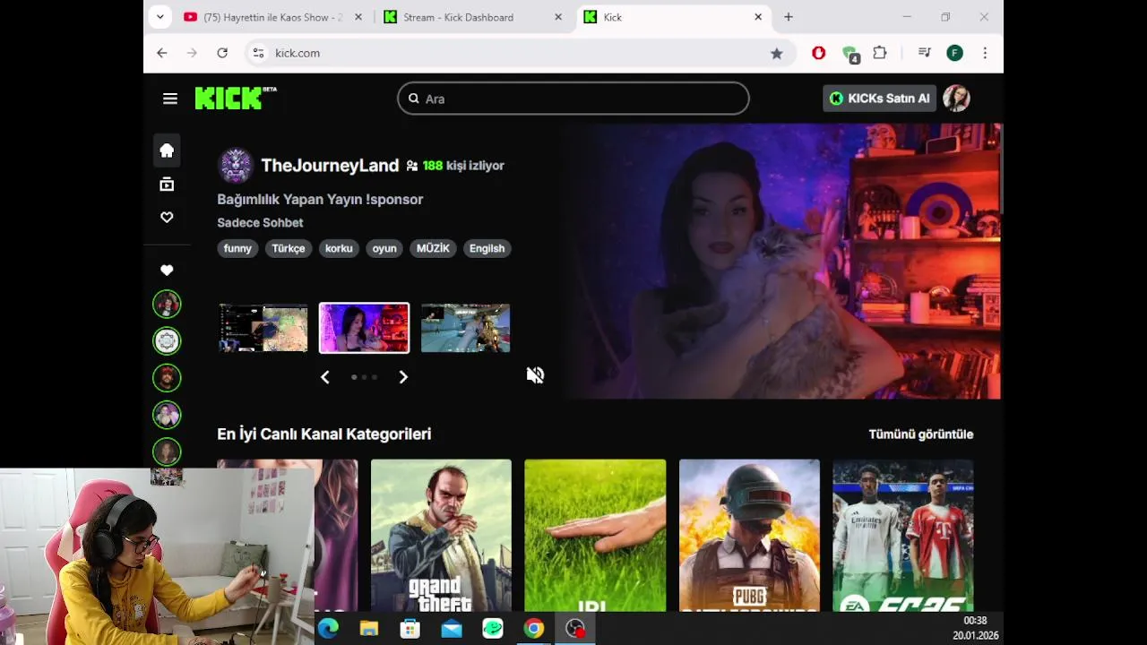
Task: Click the Ara search field
Action: (x=573, y=99)
